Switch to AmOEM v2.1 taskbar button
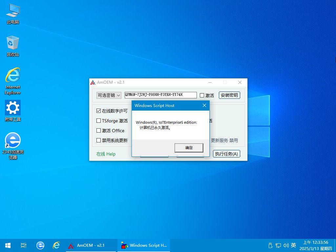This screenshot has width=336, height=252. pos(91,245)
